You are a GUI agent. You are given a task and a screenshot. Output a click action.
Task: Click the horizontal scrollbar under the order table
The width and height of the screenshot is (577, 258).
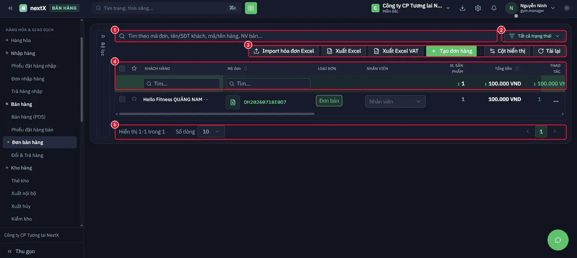pyautogui.click(x=217, y=114)
